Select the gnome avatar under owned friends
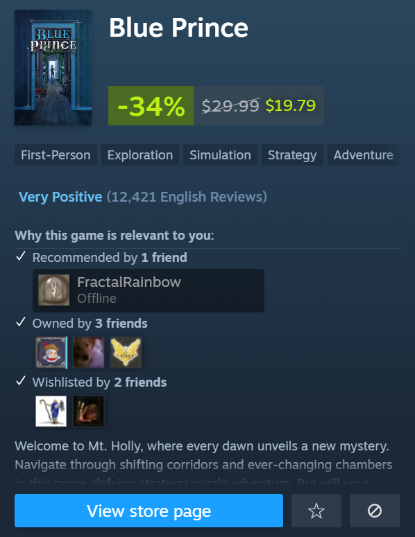Screen dimensions: 415x537 pyautogui.click(x=51, y=353)
